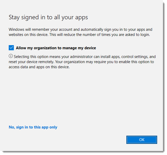
Task: Click the heading Stay signed in to all your apps
Action: coord(48,17)
